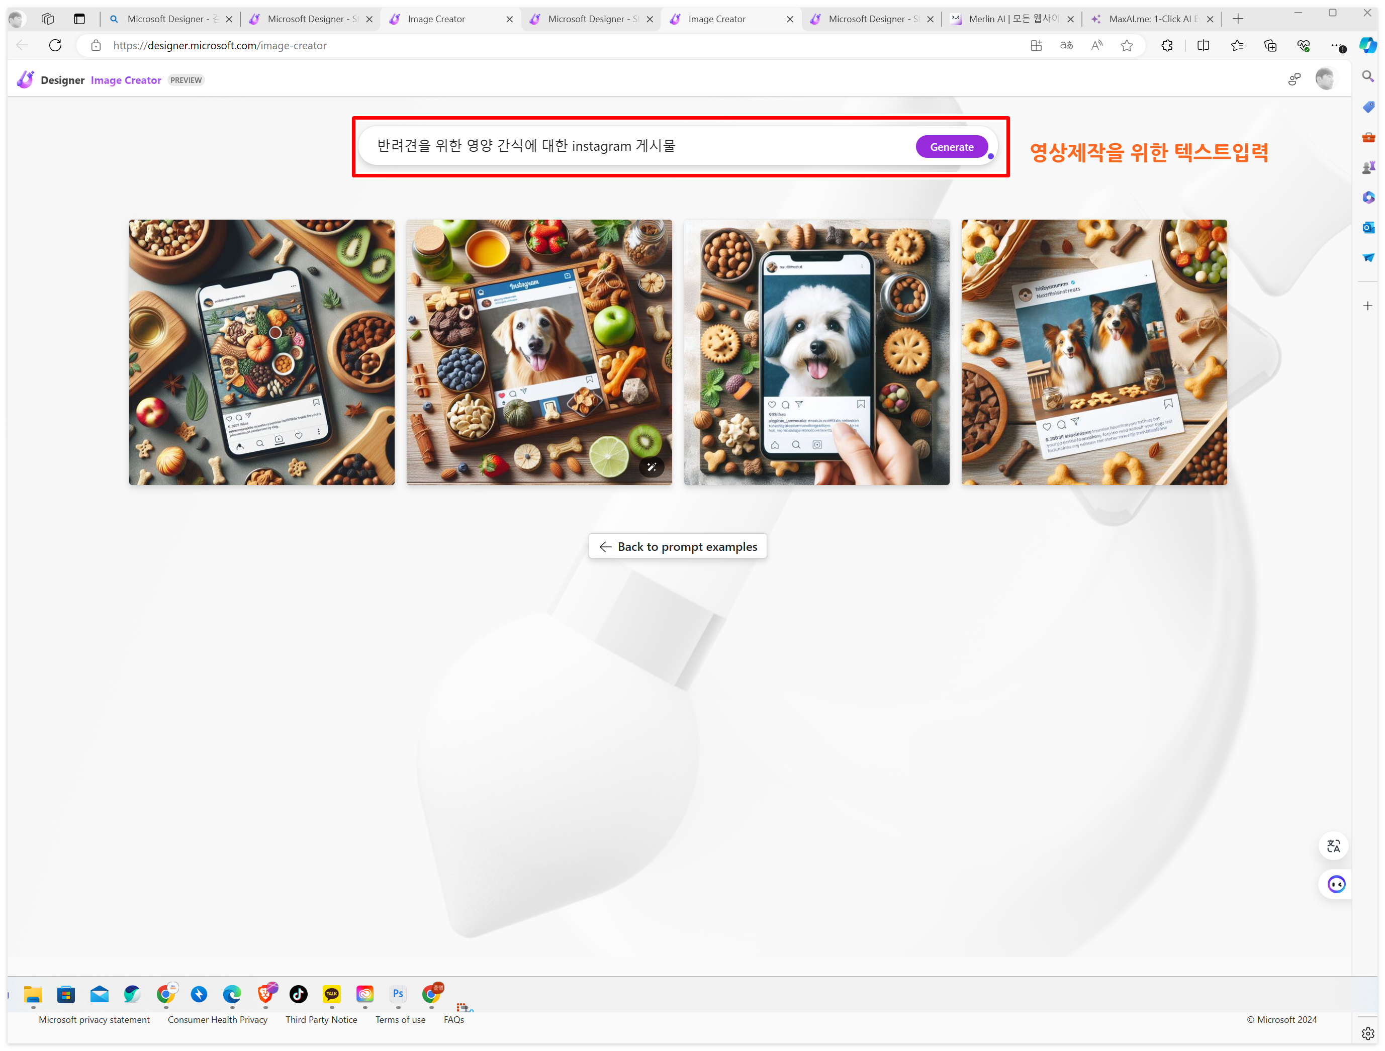Viewport: 1385px width, 1051px height.
Task: Open the golden retriever Instagram image
Action: point(538,352)
